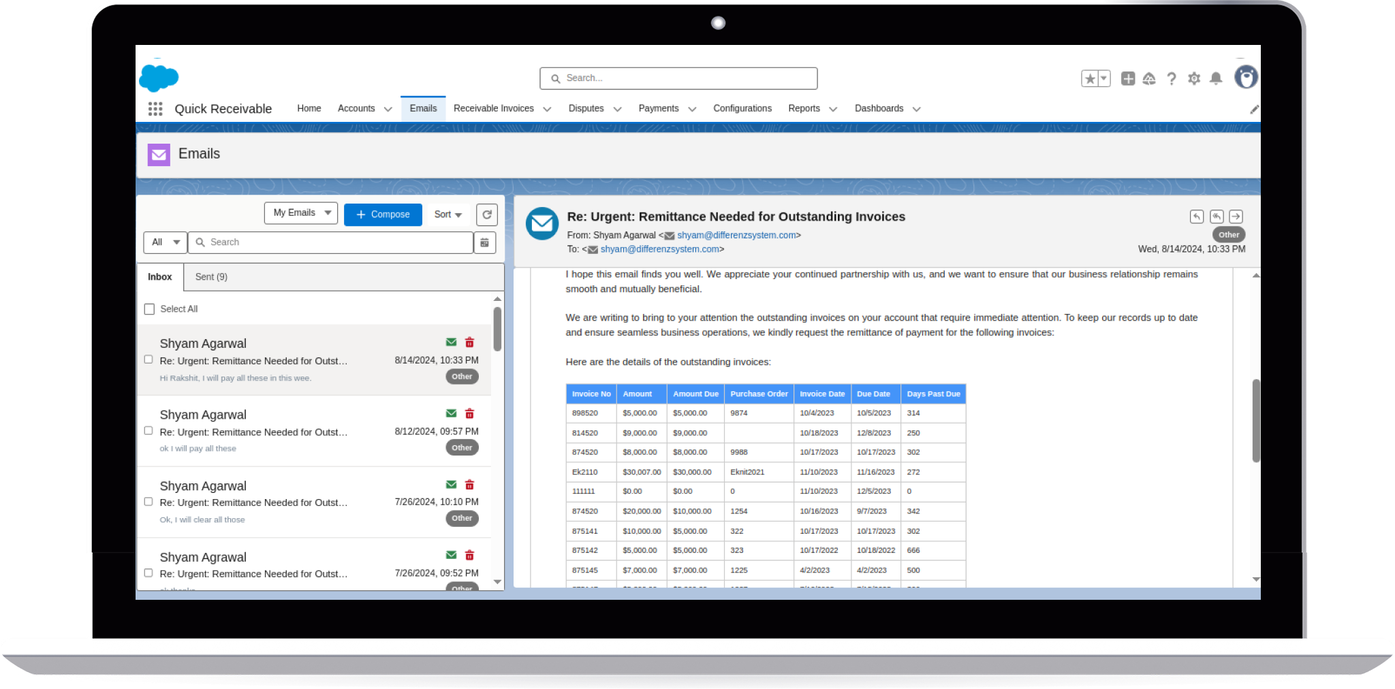Select the checkbox for the 7/26 10:10 PM email

coord(148,501)
